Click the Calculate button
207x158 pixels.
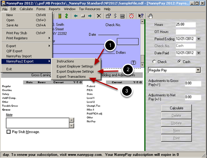click(177, 108)
